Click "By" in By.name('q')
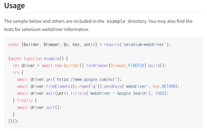 75,86
